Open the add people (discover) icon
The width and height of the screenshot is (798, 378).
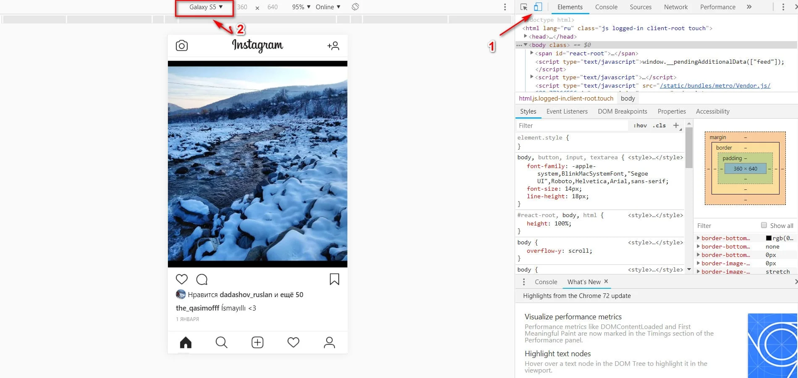333,46
